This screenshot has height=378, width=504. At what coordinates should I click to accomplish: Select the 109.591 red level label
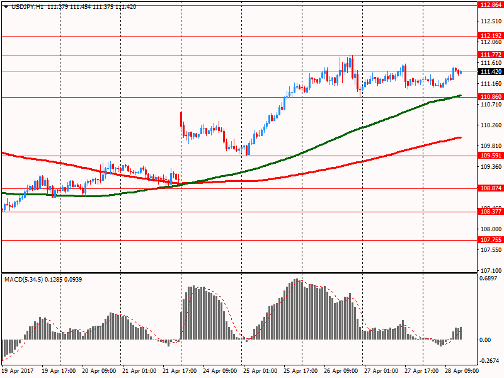click(491, 156)
